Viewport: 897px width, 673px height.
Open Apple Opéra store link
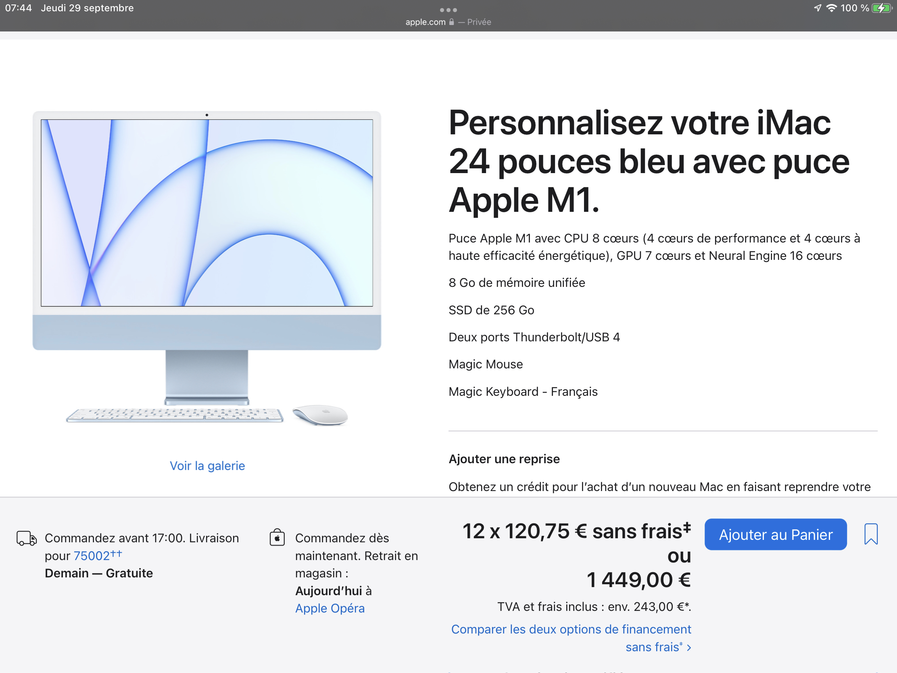[x=330, y=608]
